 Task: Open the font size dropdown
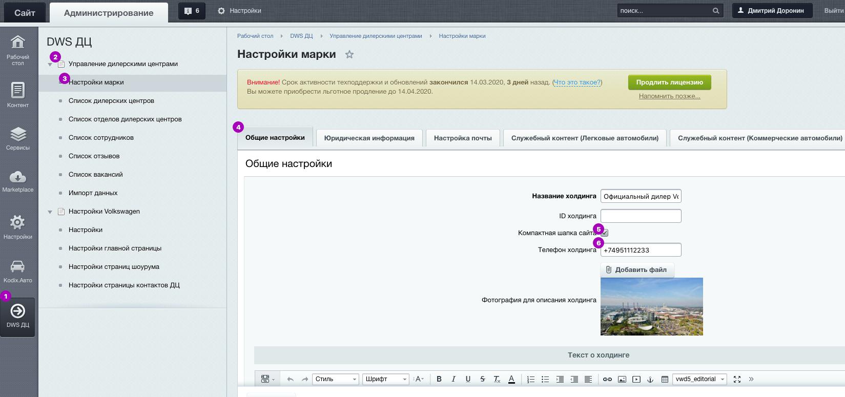420,379
